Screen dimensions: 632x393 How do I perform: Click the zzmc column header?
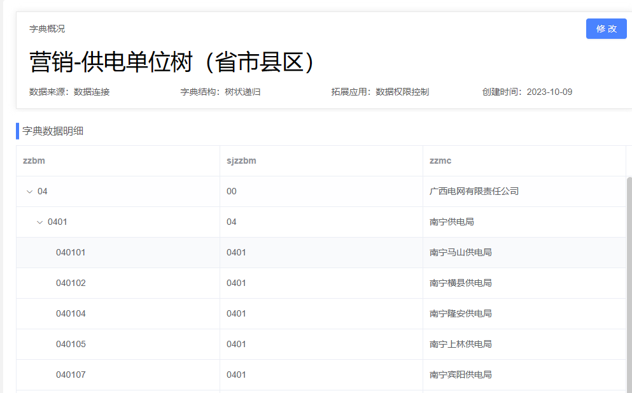440,161
